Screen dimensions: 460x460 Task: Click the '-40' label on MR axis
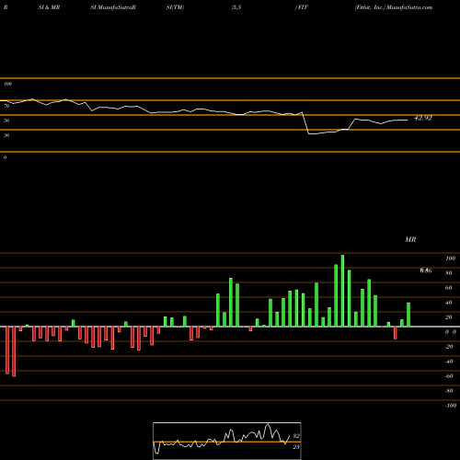click(449, 362)
